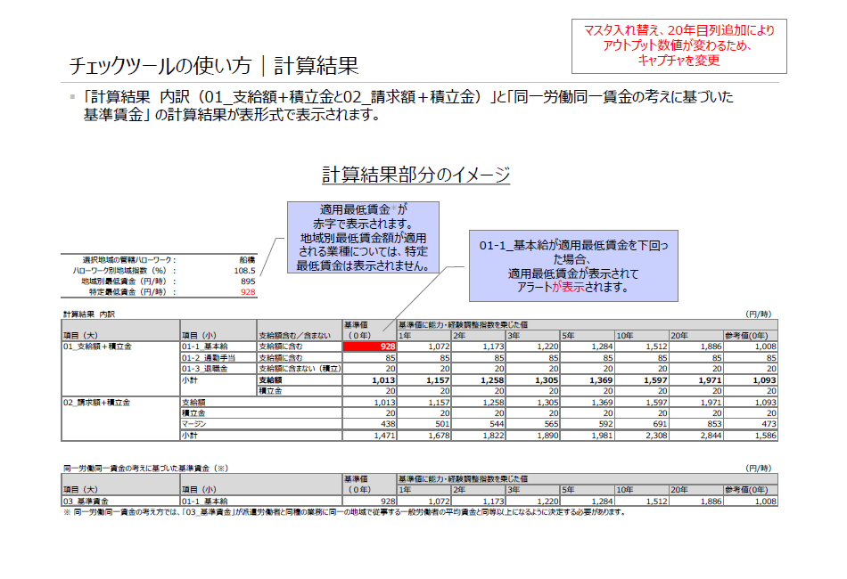The image size is (847, 579).
Task: Select the bold 1,971 subtotal cell
Action: tap(696, 379)
